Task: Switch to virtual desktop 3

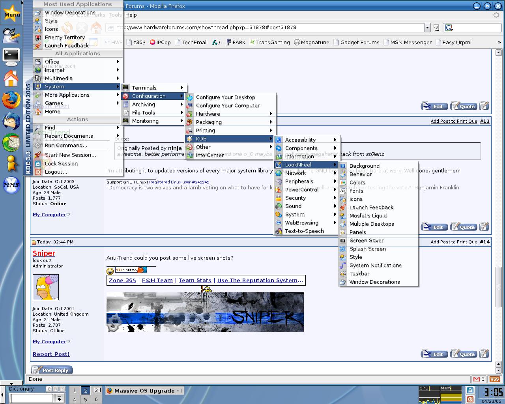Action: [97, 390]
